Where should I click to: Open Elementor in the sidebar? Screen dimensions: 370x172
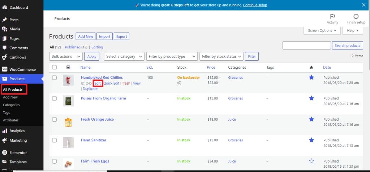(x=18, y=152)
